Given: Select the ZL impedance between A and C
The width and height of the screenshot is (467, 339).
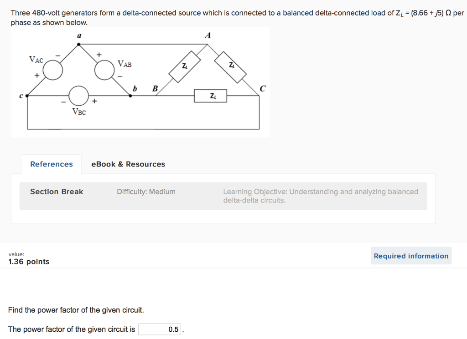Looking at the screenshot, I should coord(231,67).
